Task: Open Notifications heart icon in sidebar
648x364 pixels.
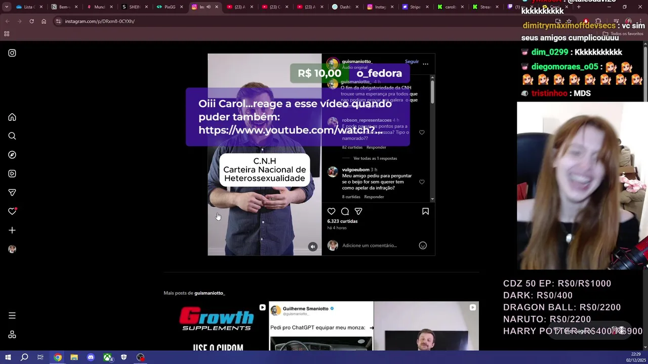Action: coord(12,211)
